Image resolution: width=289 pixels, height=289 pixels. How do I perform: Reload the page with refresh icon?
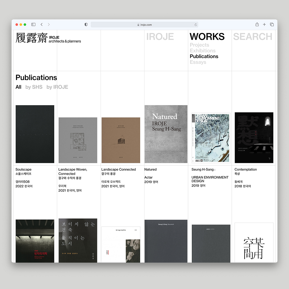(x=196, y=25)
